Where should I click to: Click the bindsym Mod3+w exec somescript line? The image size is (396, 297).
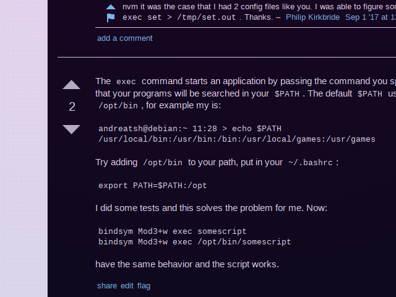(x=172, y=231)
